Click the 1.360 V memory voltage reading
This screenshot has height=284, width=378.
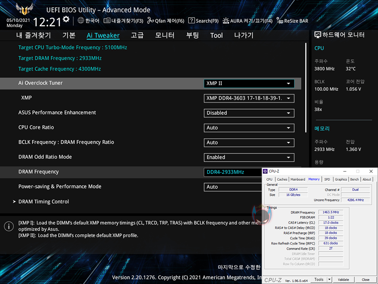354,149
